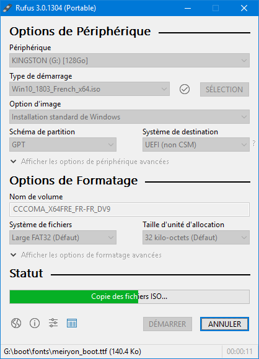Open the Option d'image dropdown
This screenshot has height=359, width=259.
pos(129,117)
